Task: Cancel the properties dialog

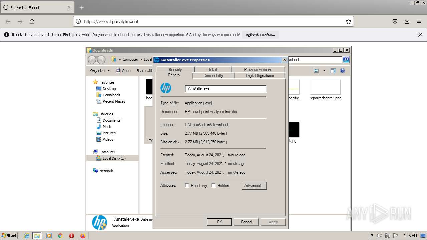Action: 247,222
